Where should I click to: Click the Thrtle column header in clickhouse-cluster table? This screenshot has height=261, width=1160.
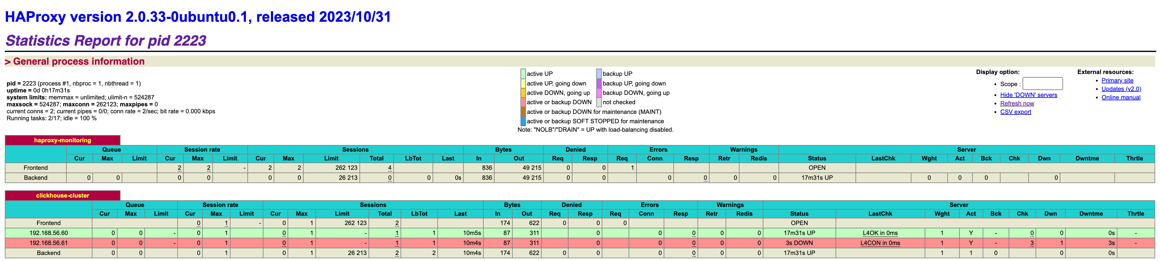(1136, 214)
